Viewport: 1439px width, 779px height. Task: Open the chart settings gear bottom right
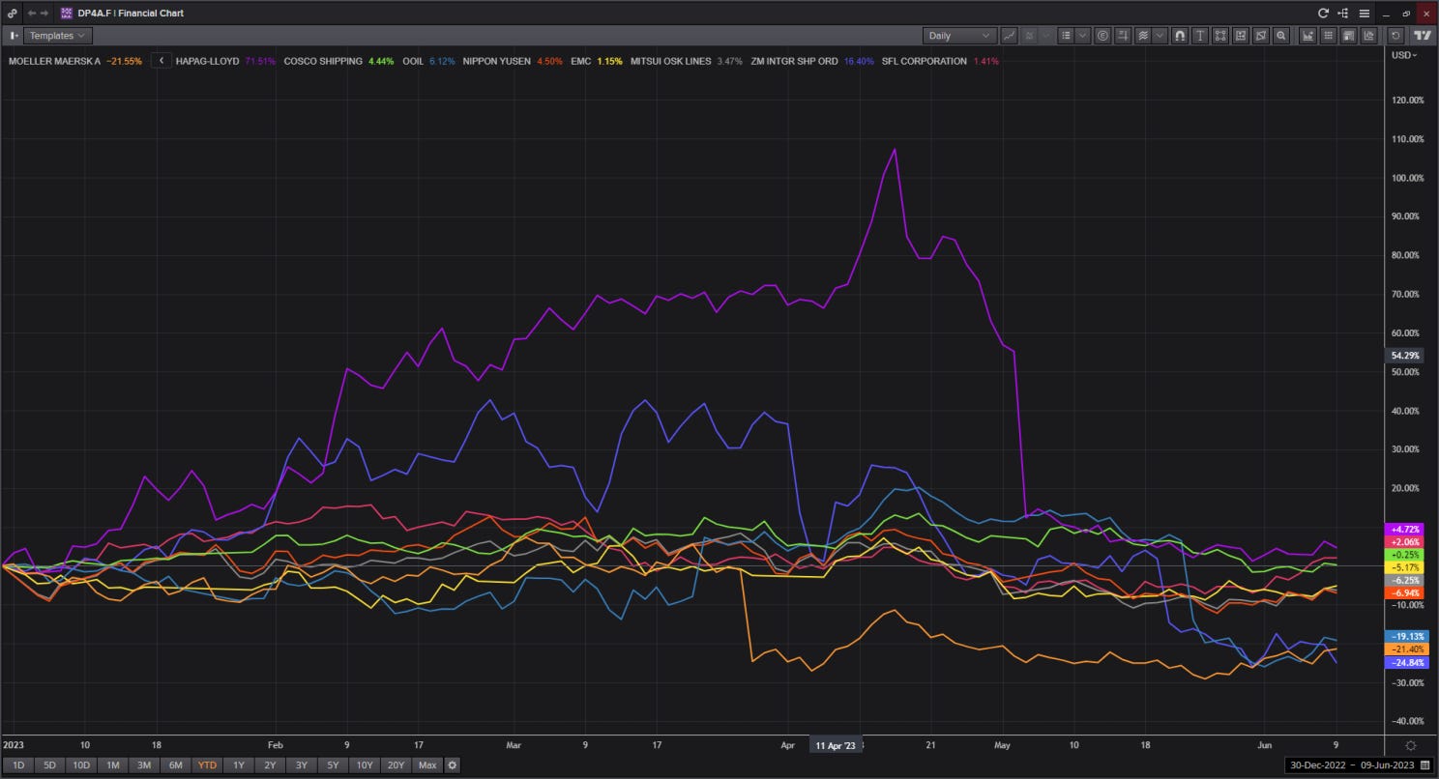pyautogui.click(x=1411, y=745)
